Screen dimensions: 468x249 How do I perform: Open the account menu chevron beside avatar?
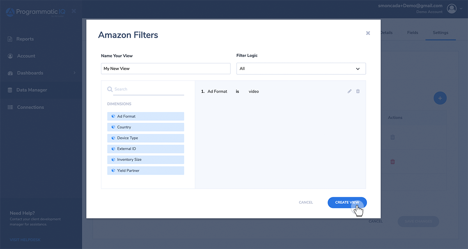click(x=461, y=8)
